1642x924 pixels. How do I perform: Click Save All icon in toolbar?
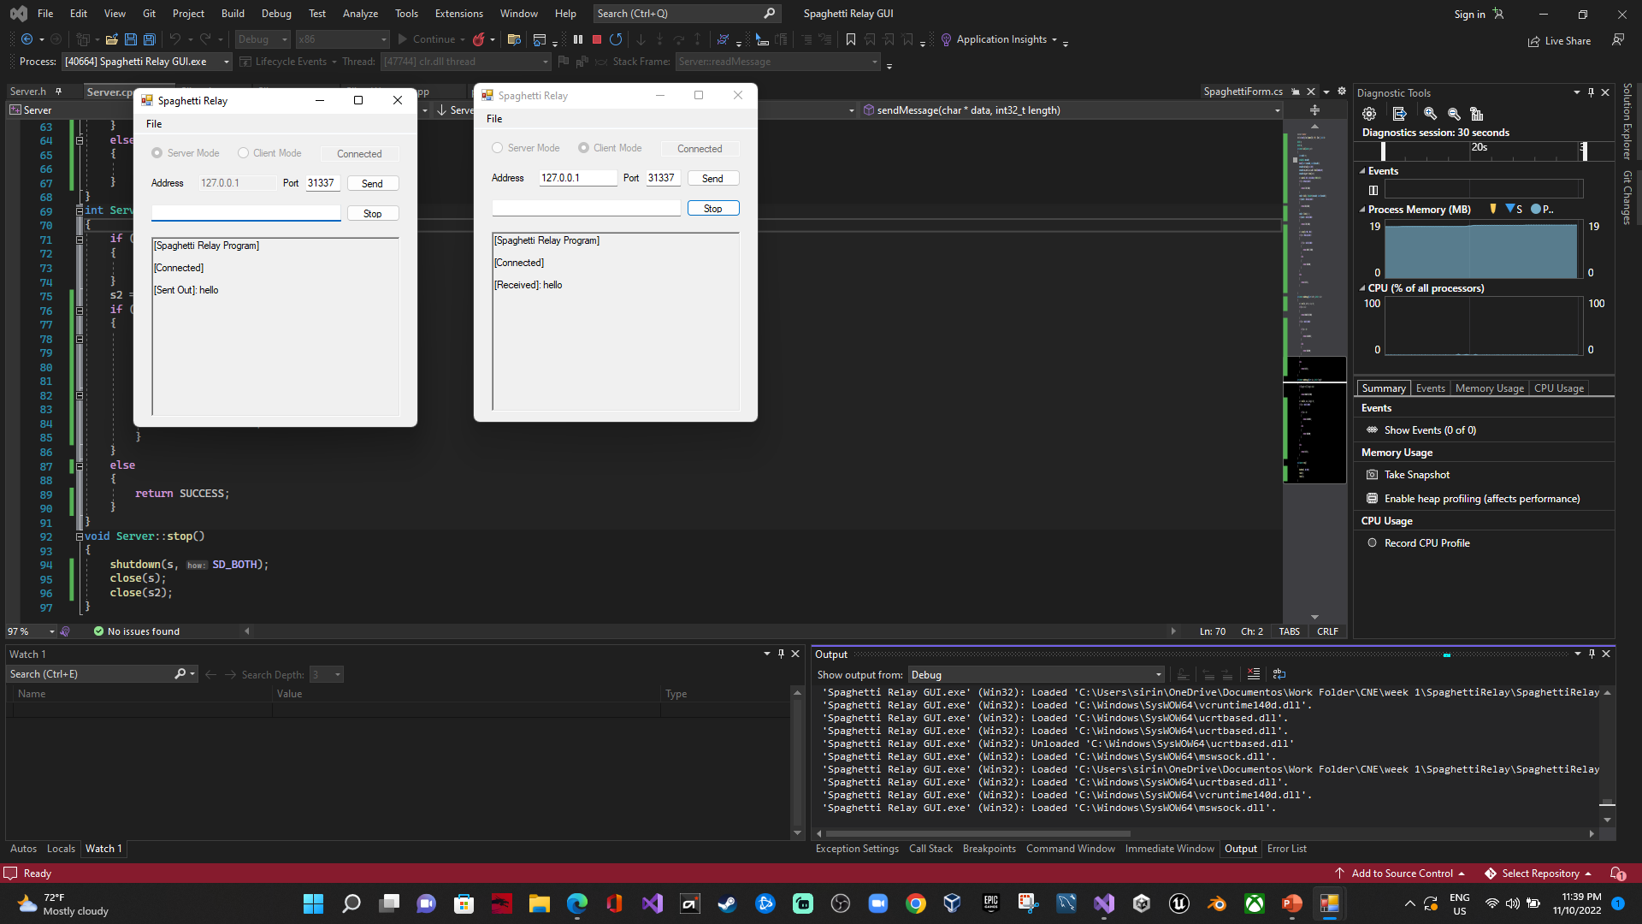click(149, 39)
